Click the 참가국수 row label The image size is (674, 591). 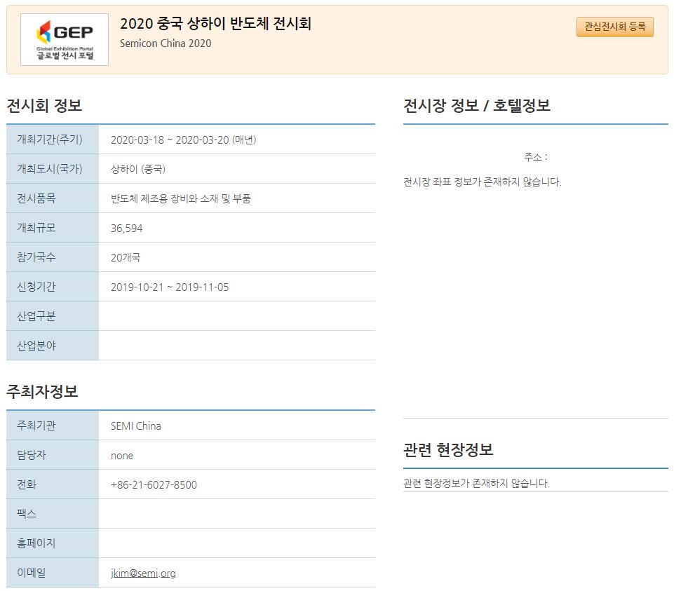tap(36, 257)
